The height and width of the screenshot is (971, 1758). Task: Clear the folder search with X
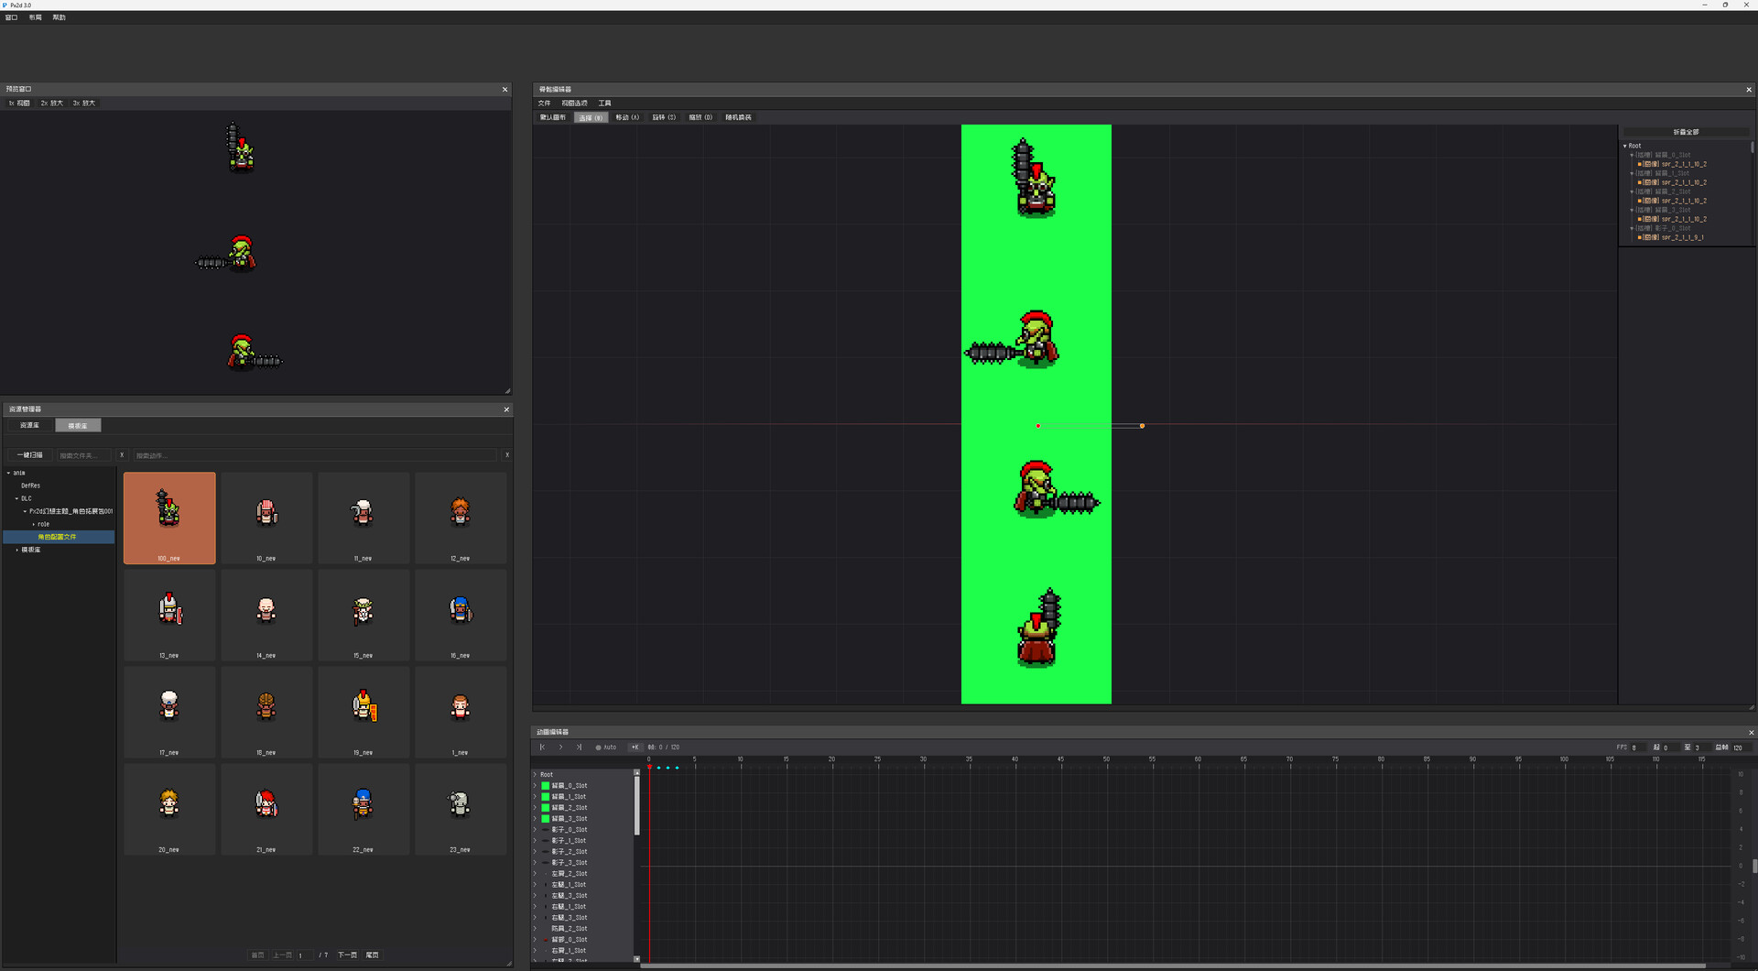pos(122,455)
